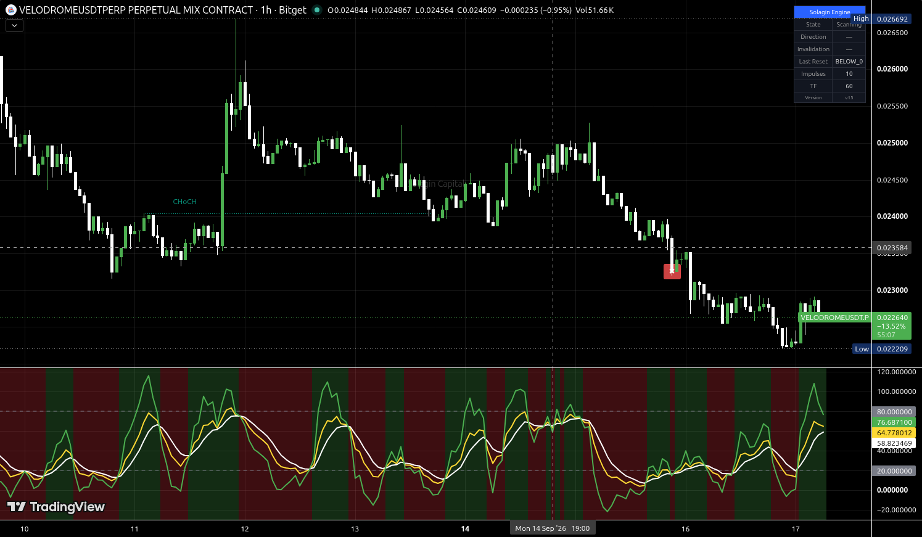Viewport: 922px width, 537px height.
Task: Click the Direction row label
Action: [813, 37]
